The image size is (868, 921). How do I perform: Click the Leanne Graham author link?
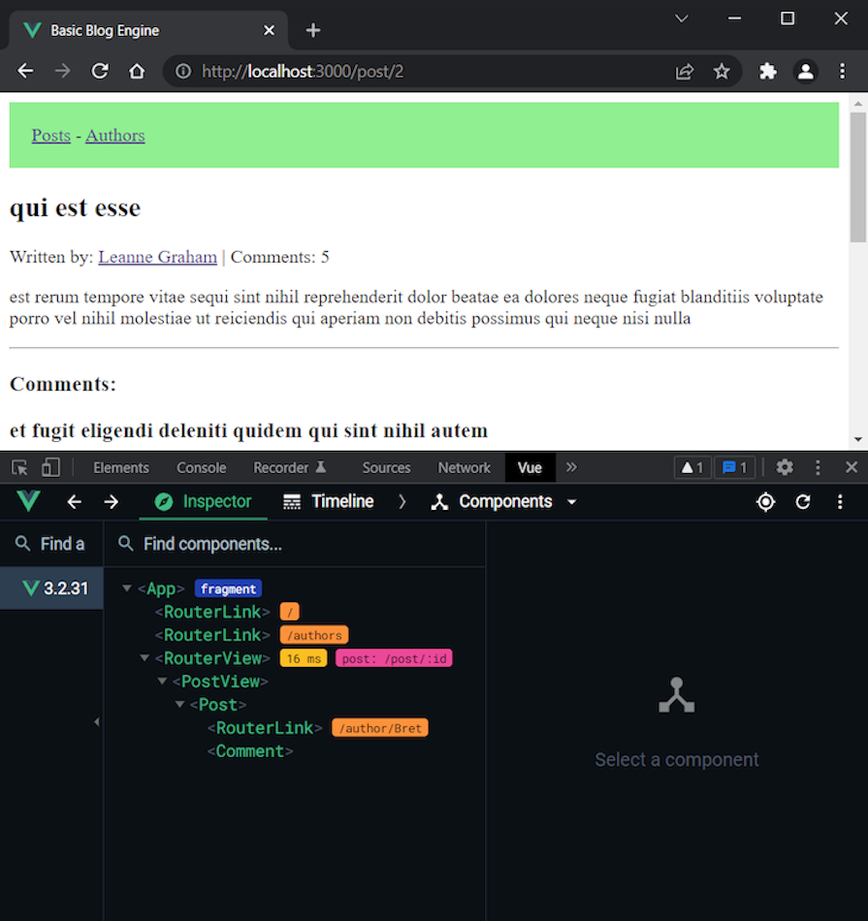(157, 257)
